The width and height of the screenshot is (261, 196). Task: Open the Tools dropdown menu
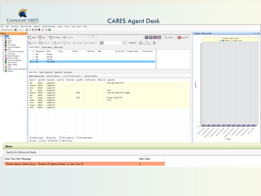pos(169,37)
